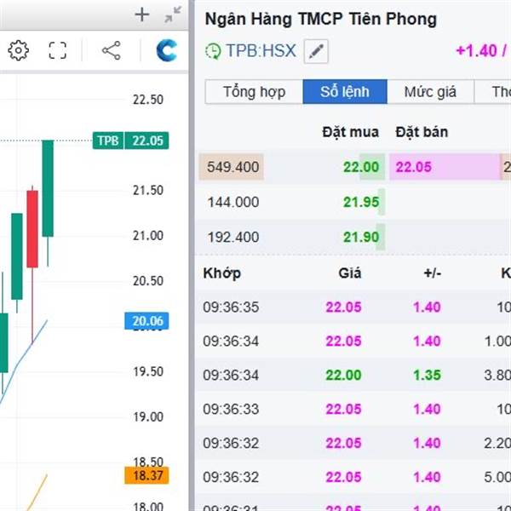Screen dimensions: 511x511
Task: Select the Ngân Hàng TMCP Tiên Phong title
Action: (321, 19)
